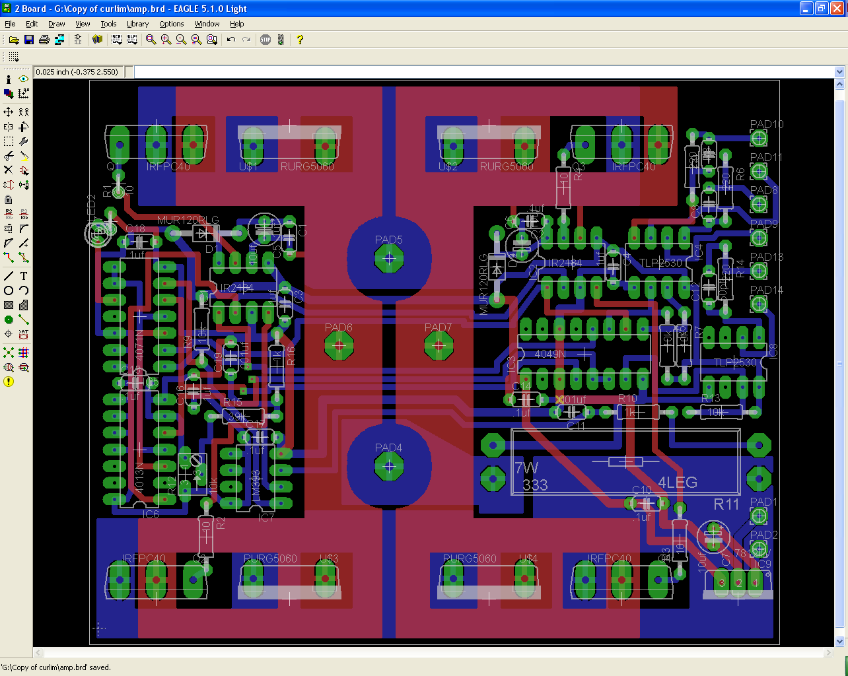Run a user program with the ULP button
Image resolution: width=848 pixels, height=676 pixels.
pos(131,40)
